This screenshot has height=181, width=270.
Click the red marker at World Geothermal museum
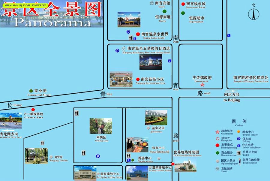tap(173, 164)
